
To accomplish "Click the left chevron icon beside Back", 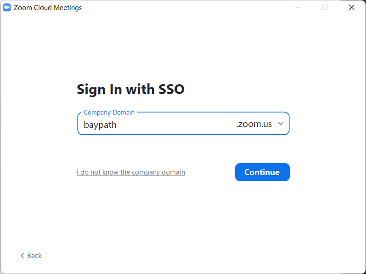I will (x=22, y=256).
